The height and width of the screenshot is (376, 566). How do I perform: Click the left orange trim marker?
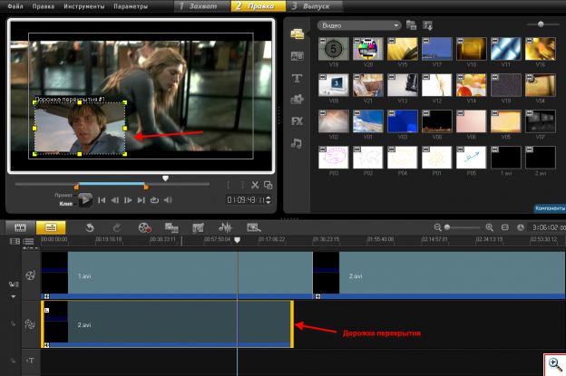click(76, 187)
